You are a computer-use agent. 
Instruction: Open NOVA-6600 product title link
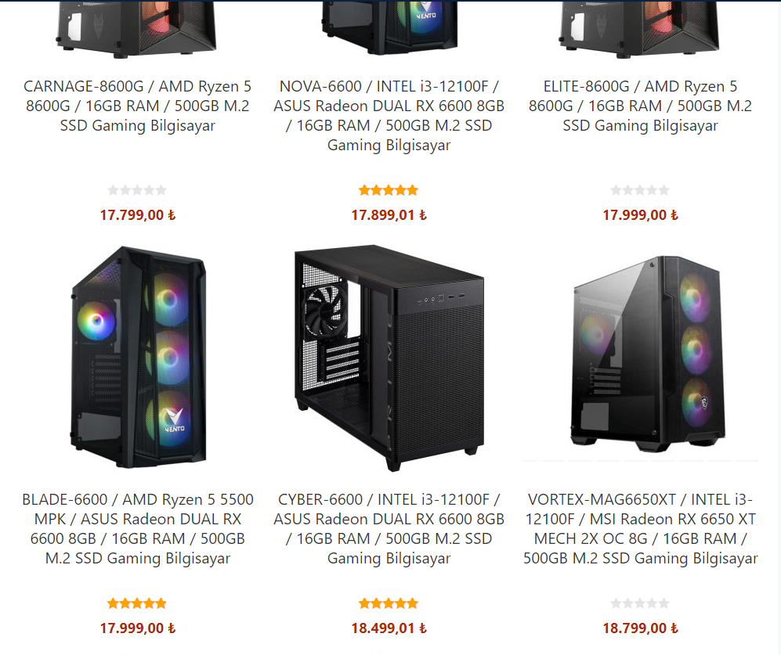[389, 116]
